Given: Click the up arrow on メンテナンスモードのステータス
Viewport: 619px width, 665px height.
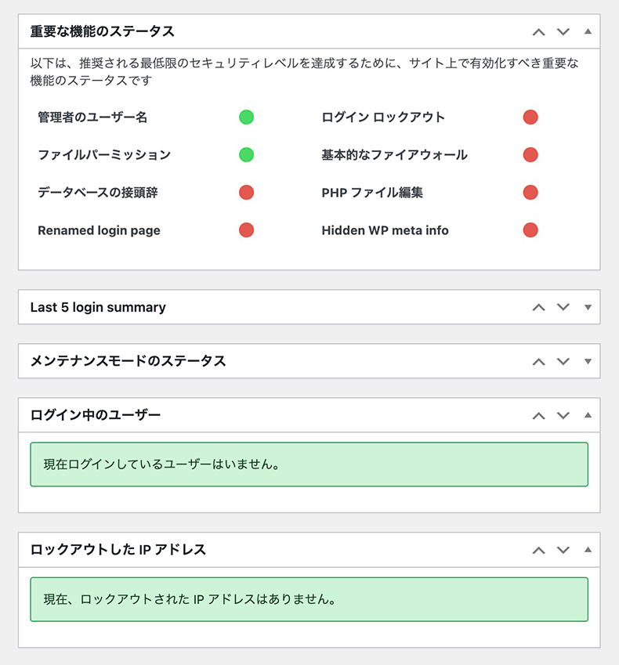Looking at the screenshot, I should (538, 361).
